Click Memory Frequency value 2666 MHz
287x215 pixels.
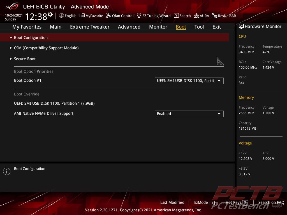coord(246,113)
